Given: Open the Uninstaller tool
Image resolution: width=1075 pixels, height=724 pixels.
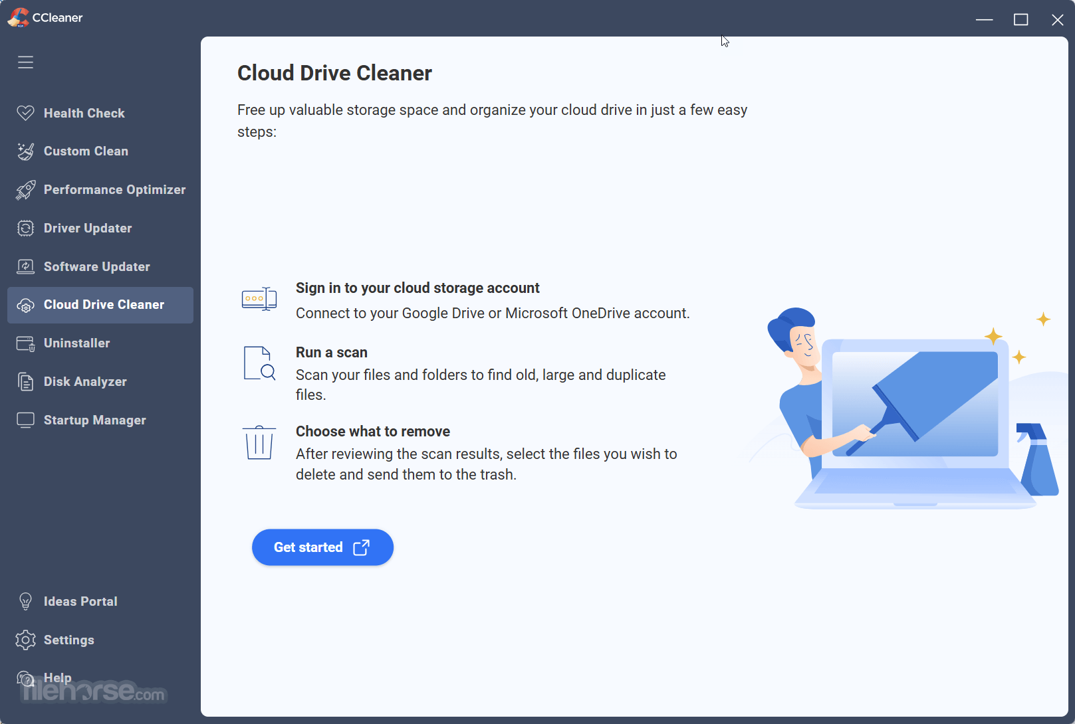Looking at the screenshot, I should pos(100,343).
